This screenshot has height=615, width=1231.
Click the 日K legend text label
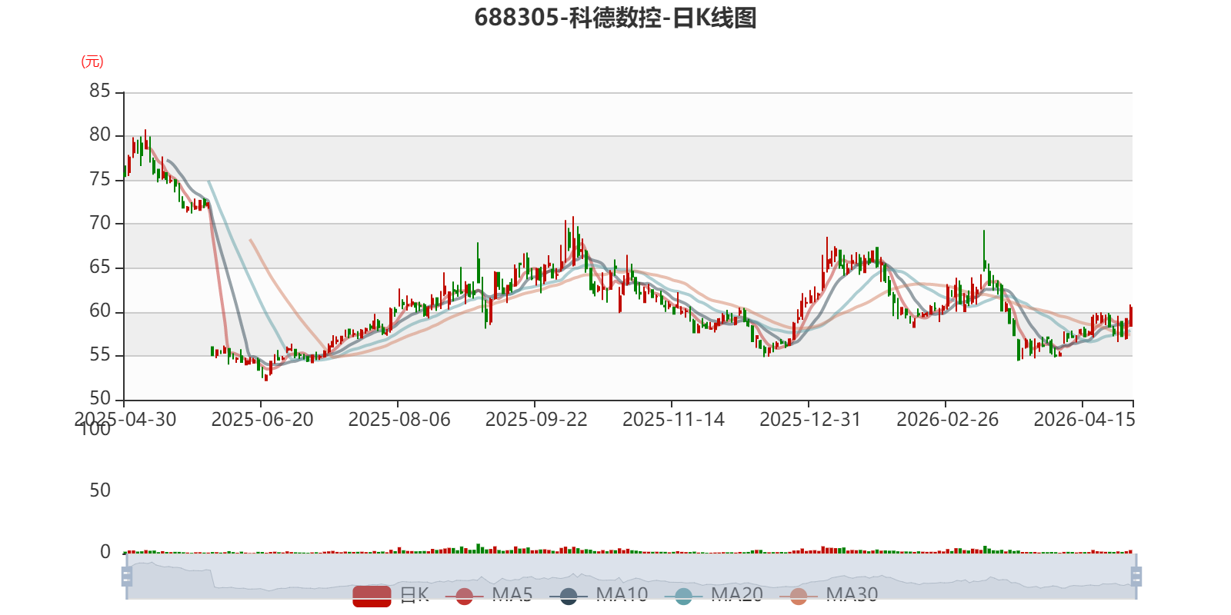(415, 594)
